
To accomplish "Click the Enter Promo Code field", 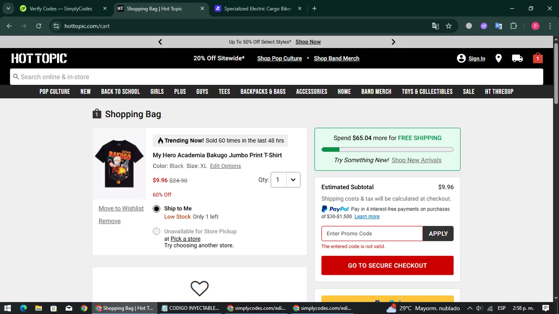I will pos(372,234).
